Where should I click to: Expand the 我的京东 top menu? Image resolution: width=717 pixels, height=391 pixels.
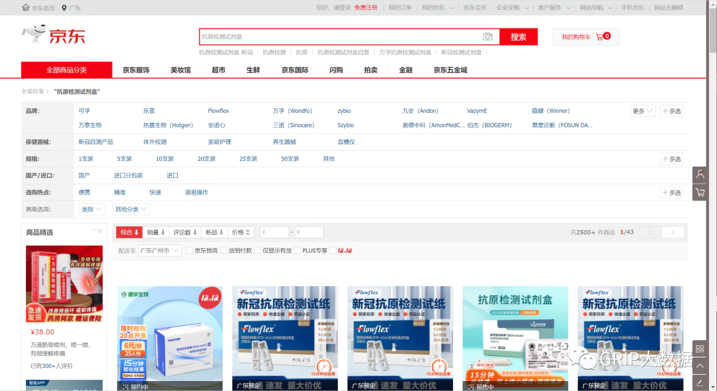438,7
